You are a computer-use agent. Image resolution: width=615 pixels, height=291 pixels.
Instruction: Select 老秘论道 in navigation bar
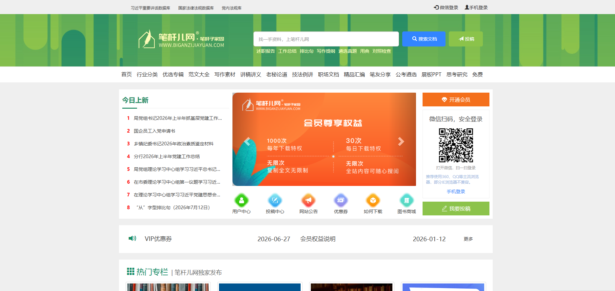(277, 75)
